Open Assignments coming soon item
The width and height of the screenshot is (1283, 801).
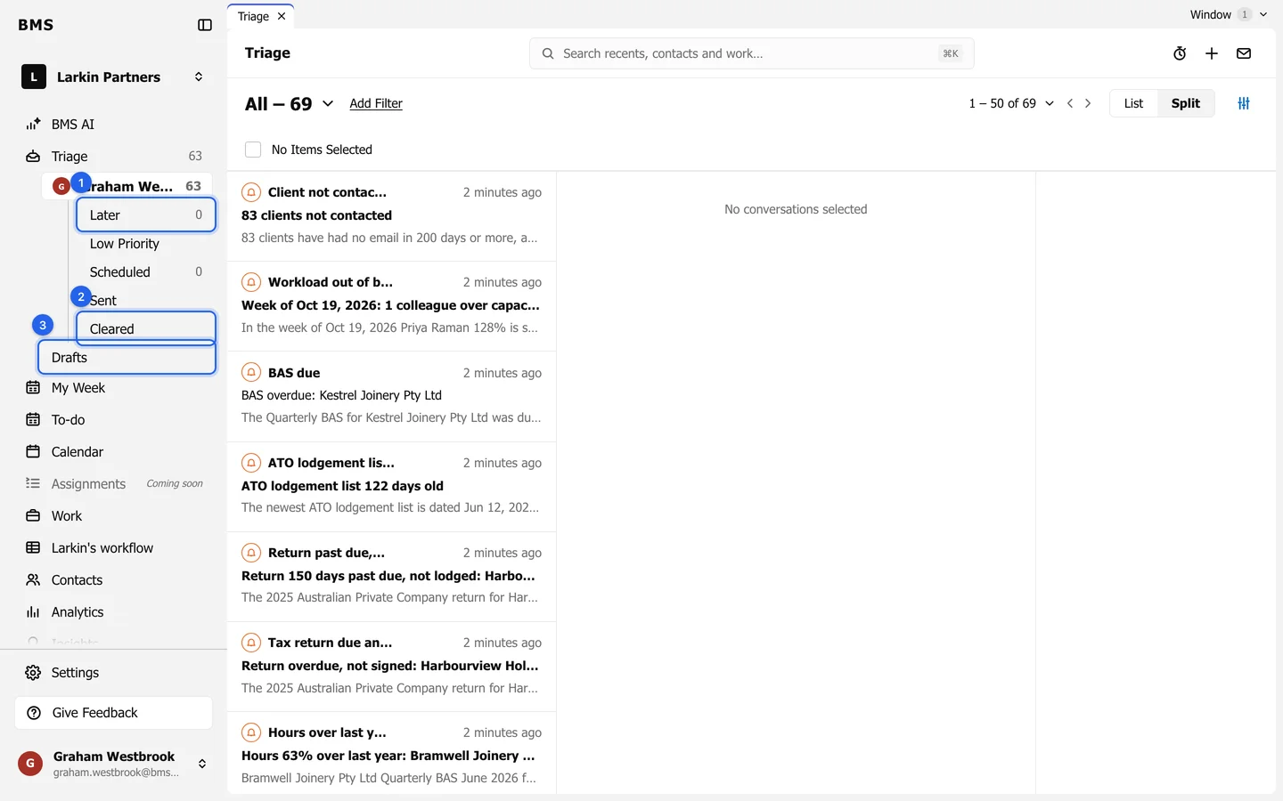point(114,483)
